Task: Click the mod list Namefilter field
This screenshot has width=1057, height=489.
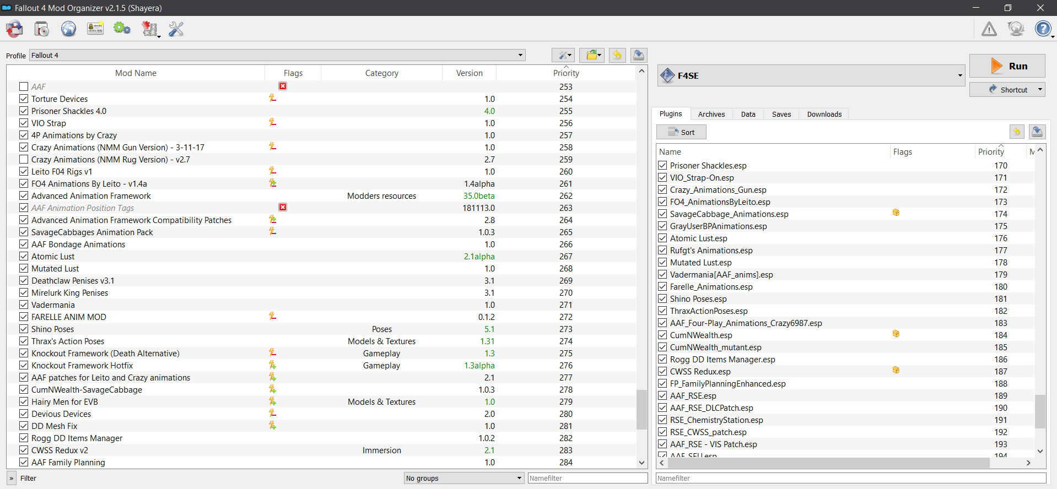Action: pos(587,478)
